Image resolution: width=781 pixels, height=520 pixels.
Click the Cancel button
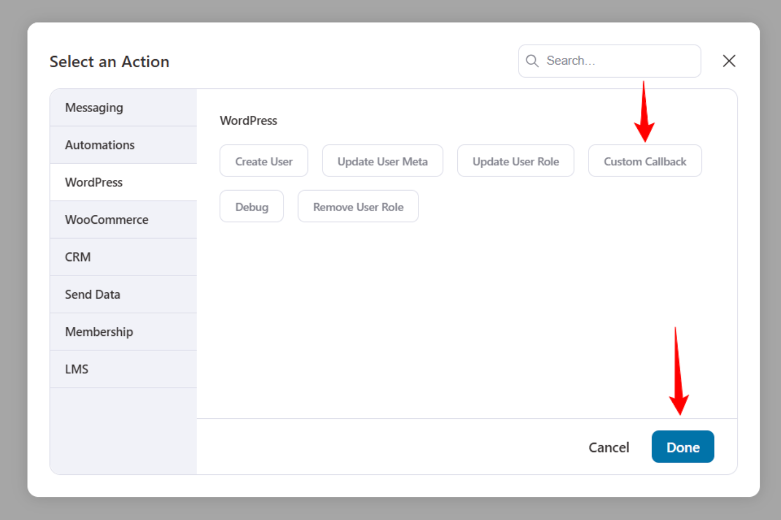click(x=609, y=447)
